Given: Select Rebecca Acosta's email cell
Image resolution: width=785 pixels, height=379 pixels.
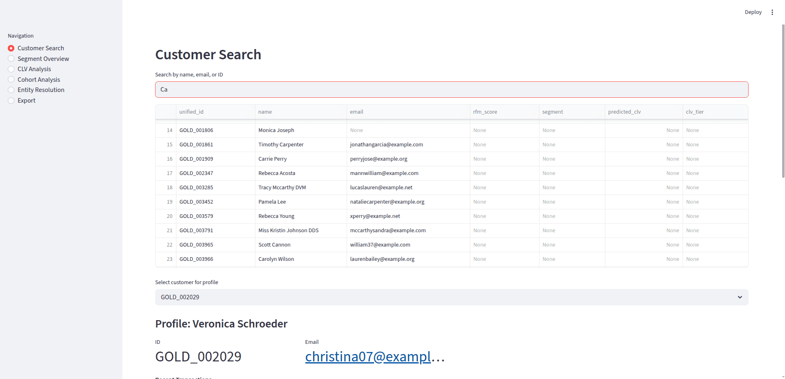Looking at the screenshot, I should pos(384,173).
